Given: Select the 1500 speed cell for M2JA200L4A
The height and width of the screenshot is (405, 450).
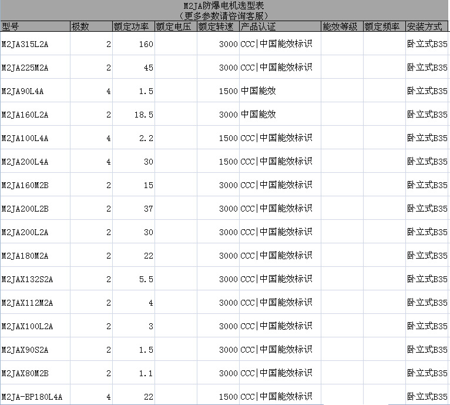Looking at the screenshot, I should click(217, 162).
